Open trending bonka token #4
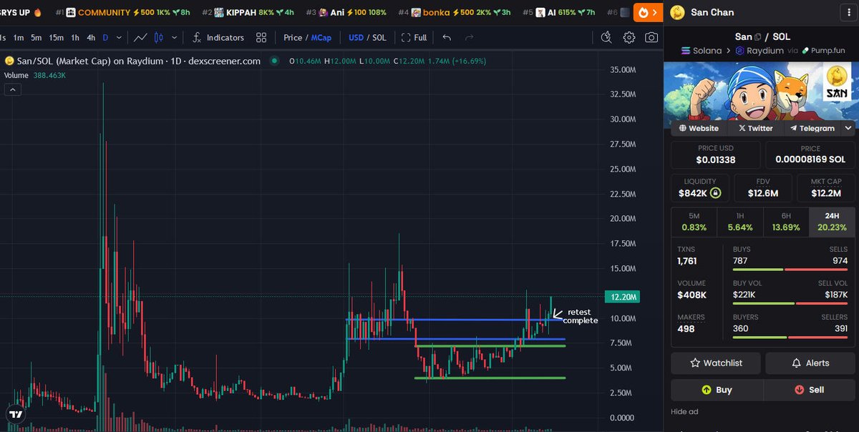The height and width of the screenshot is (432, 859). point(455,12)
